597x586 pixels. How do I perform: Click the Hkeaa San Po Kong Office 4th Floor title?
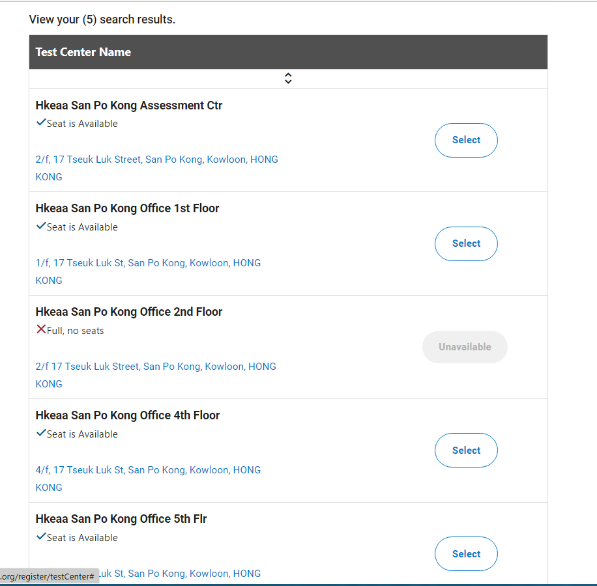coord(128,415)
